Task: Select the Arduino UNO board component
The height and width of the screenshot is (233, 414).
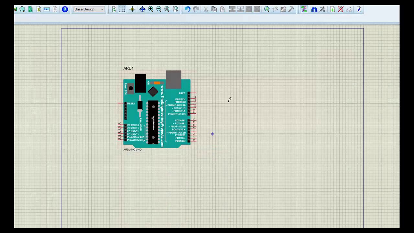Action: (157, 110)
